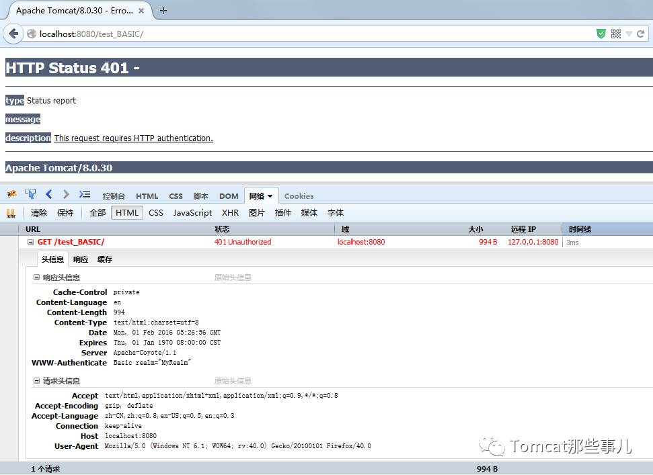Click the 时间线 timeline column header
653x475 pixels.
point(580,229)
